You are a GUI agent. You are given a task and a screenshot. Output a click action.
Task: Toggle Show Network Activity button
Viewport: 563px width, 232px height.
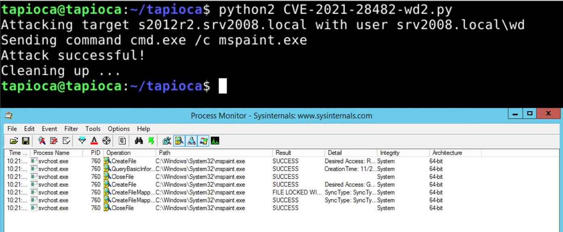click(x=191, y=141)
